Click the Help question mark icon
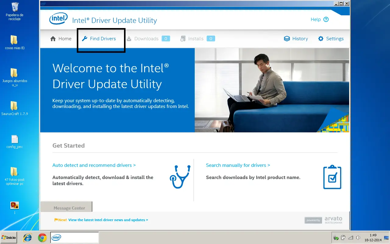 click(x=326, y=20)
